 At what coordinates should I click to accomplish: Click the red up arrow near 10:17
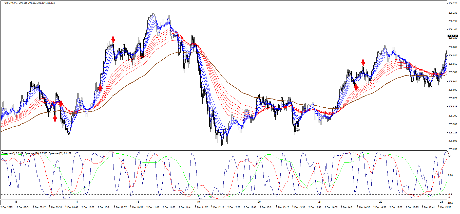point(100,88)
